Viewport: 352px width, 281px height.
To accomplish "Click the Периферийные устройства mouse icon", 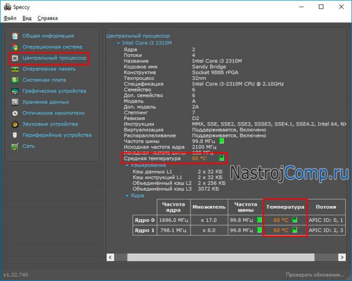I will click(x=15, y=135).
